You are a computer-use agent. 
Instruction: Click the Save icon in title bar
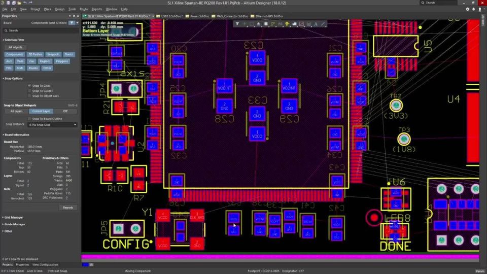pos(9,3)
